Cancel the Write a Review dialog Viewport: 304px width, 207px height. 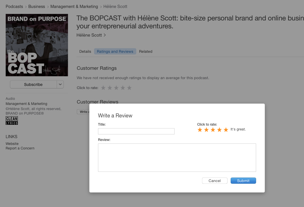[215, 181]
